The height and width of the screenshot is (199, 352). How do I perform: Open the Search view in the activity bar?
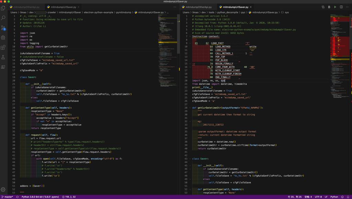coord(3,18)
